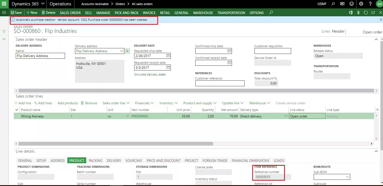Click the attachments paperclip icon
This screenshot has width=383, height=186.
point(358,13)
